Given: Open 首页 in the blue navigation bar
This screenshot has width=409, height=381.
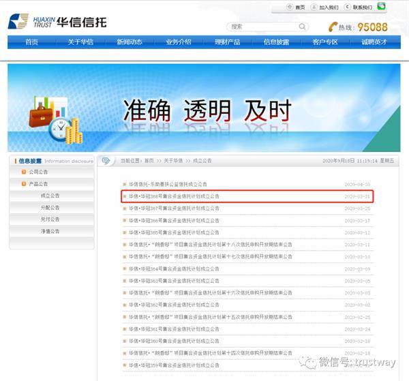Looking at the screenshot, I should click(31, 42).
